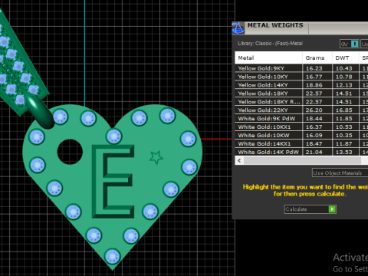368x276 pixels.
Task: Click the 26.20 grams value
Action: (x=314, y=110)
